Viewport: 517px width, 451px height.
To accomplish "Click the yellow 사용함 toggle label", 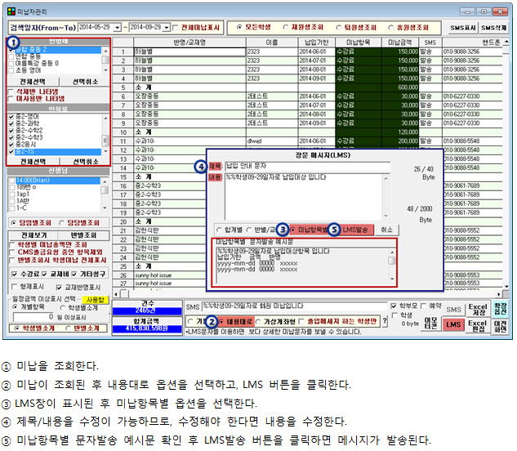I will pyautogui.click(x=96, y=300).
